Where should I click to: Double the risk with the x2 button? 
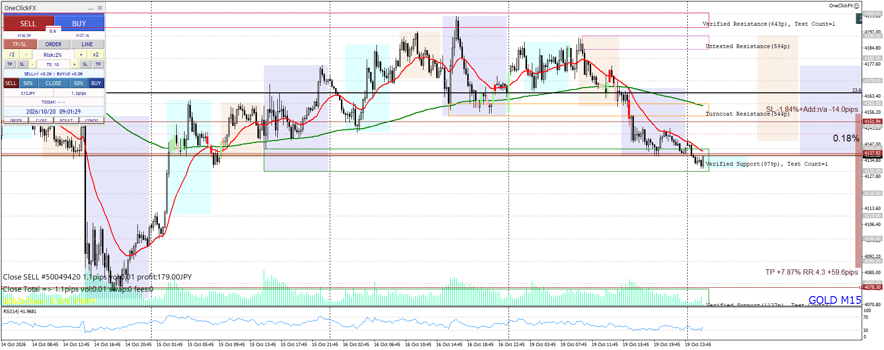(x=96, y=54)
